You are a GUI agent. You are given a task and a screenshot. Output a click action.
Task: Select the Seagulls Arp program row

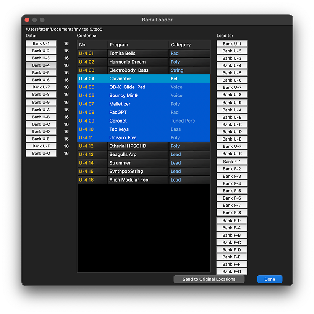pos(144,154)
